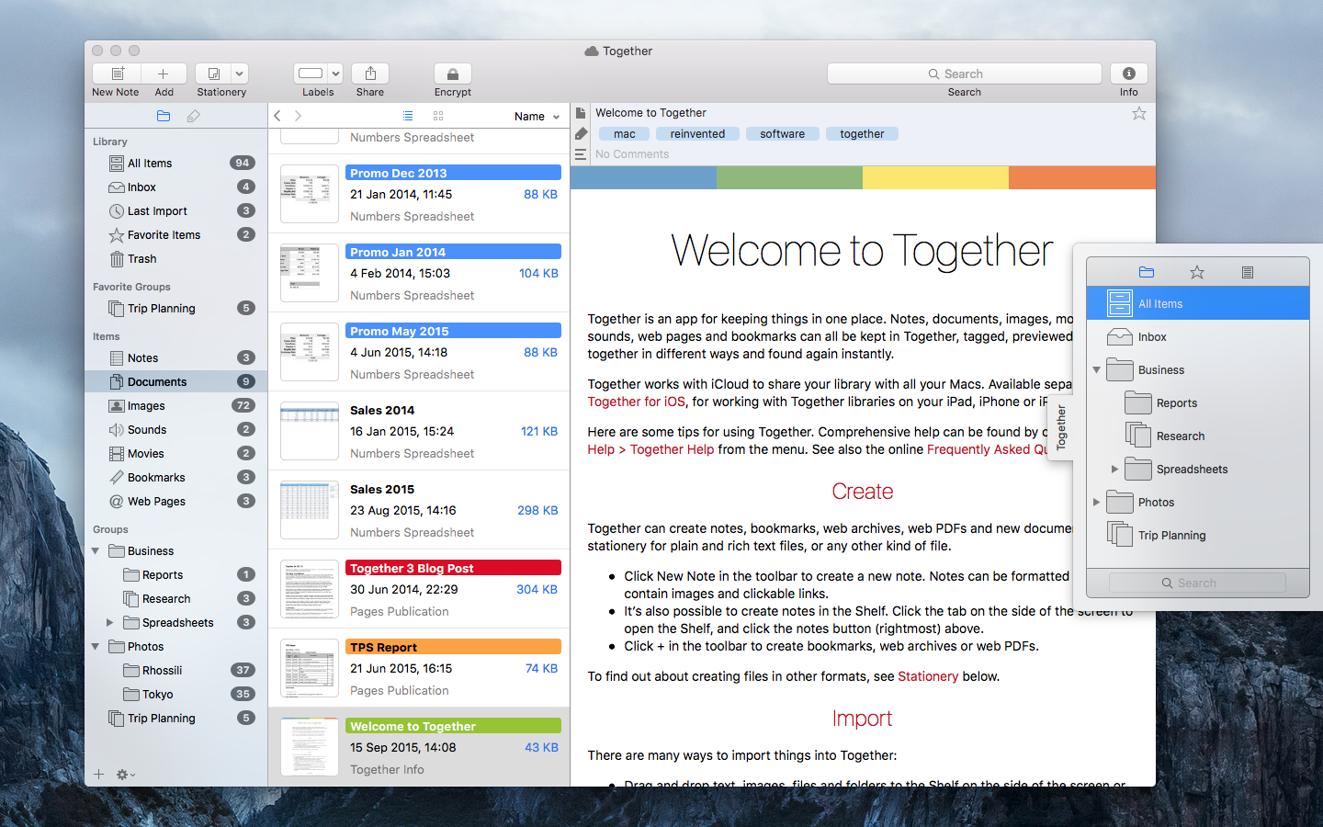Open the Info panel button
Viewport: 1323px width, 827px height.
[1128, 74]
